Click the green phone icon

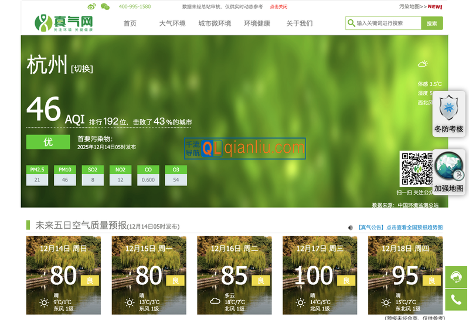(x=456, y=300)
